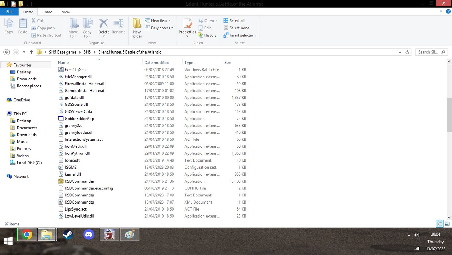Open the Open dropdown in ribbon
Screen dimensions: 452x255
[x=208, y=20]
